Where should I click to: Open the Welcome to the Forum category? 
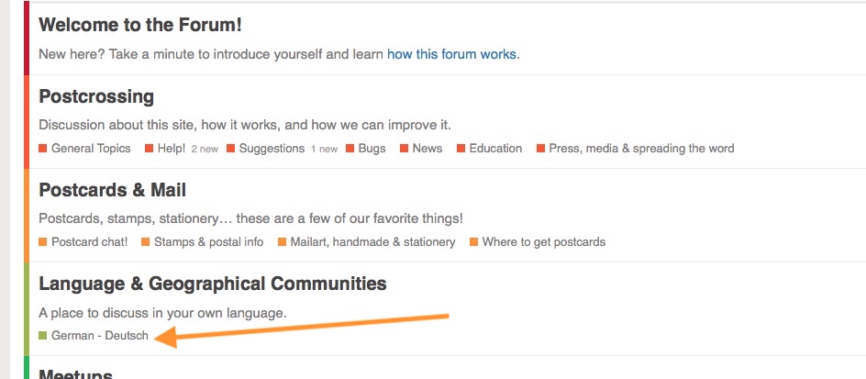(x=140, y=25)
